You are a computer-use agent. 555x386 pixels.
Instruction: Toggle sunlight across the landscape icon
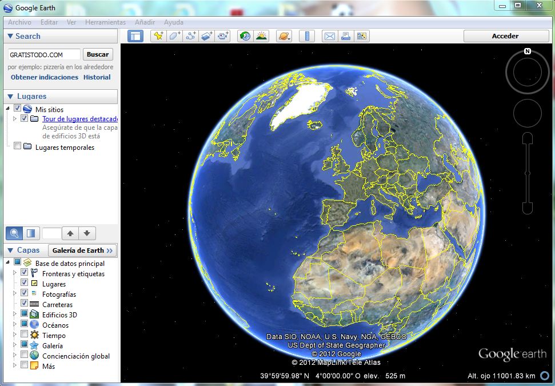pyautogui.click(x=261, y=36)
